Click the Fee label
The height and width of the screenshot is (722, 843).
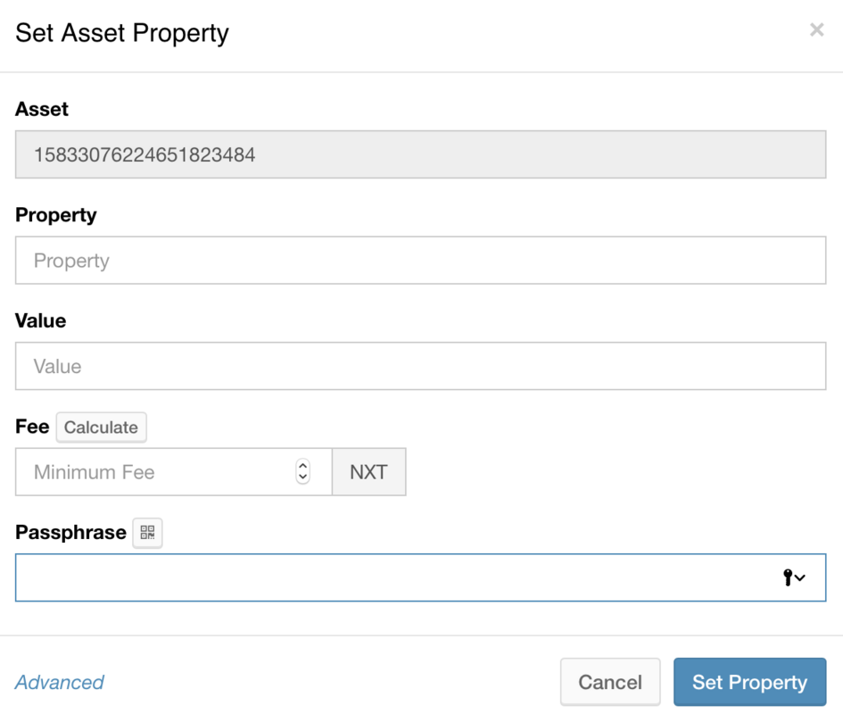pos(32,427)
